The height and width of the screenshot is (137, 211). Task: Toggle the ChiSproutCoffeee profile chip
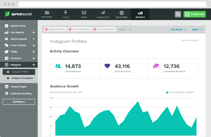(x=104, y=29)
